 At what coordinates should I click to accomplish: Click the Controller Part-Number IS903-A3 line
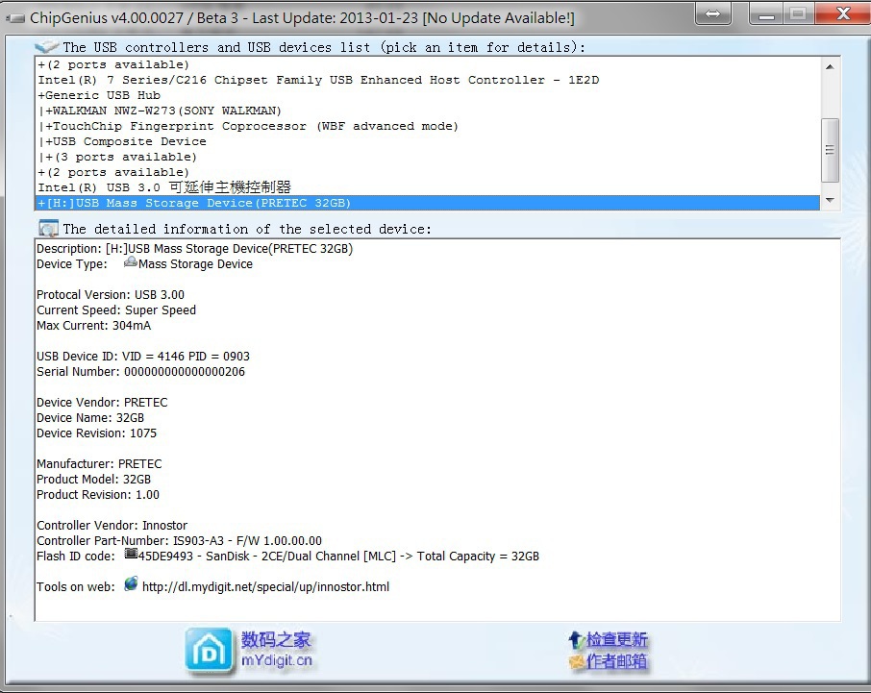click(x=180, y=541)
